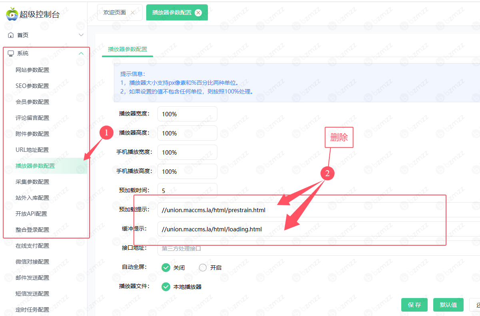The height and width of the screenshot is (316, 480).
Task: Open URL地址配置 in sidebar
Action: tap(32, 150)
